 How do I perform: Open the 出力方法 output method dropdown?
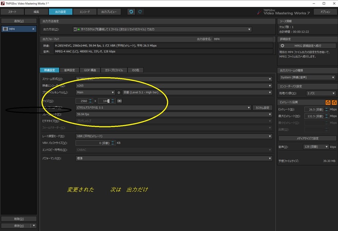pyautogui.click(x=250, y=29)
